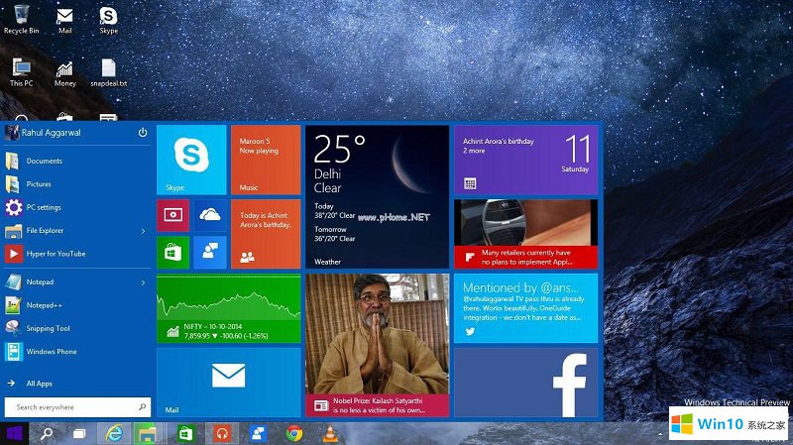Open the Video app small tile

click(172, 215)
